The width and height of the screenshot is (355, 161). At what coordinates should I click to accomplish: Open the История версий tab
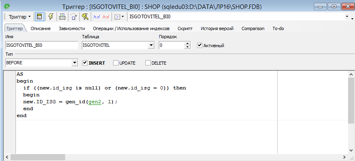(217, 28)
